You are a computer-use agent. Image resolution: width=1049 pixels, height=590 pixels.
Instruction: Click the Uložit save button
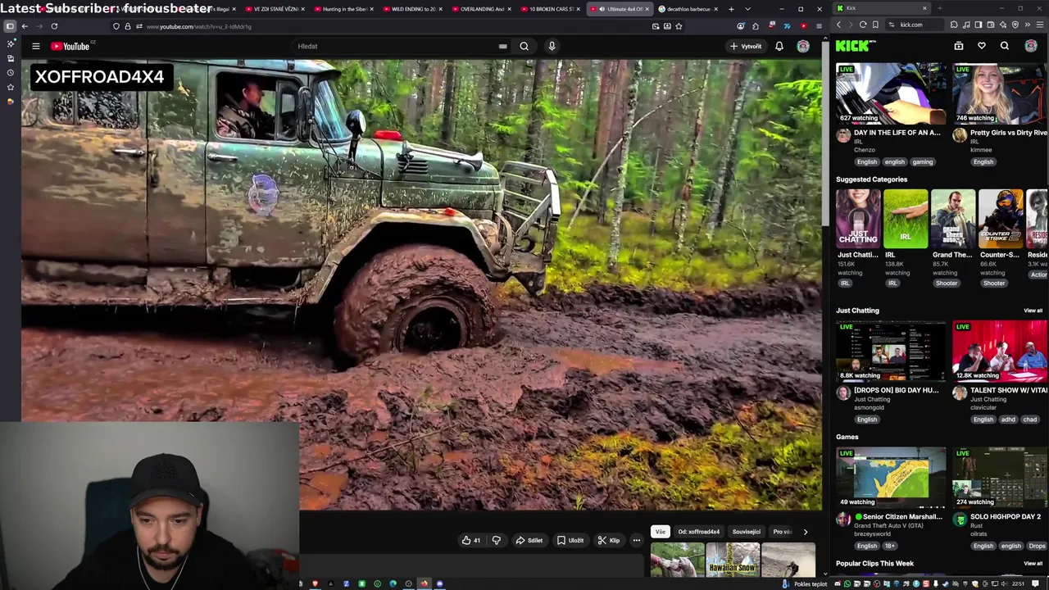pos(570,540)
